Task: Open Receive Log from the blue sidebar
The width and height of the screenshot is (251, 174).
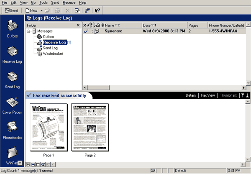Action: (12, 55)
